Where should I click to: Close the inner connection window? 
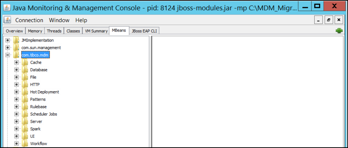tap(339, 20)
